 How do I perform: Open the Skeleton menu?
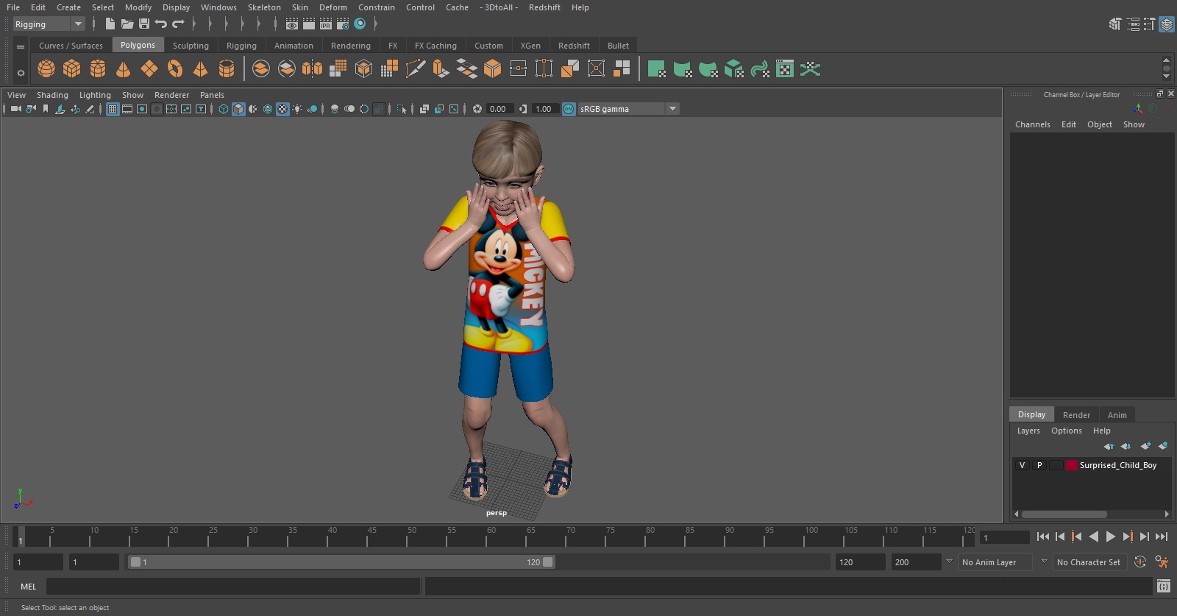tap(264, 7)
